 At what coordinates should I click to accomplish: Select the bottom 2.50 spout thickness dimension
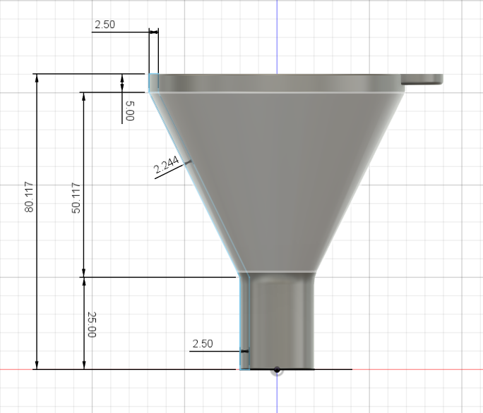click(203, 343)
